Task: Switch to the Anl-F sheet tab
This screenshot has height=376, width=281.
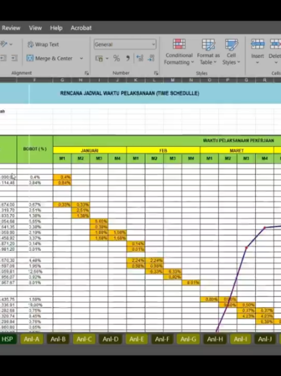Action: click(163, 339)
